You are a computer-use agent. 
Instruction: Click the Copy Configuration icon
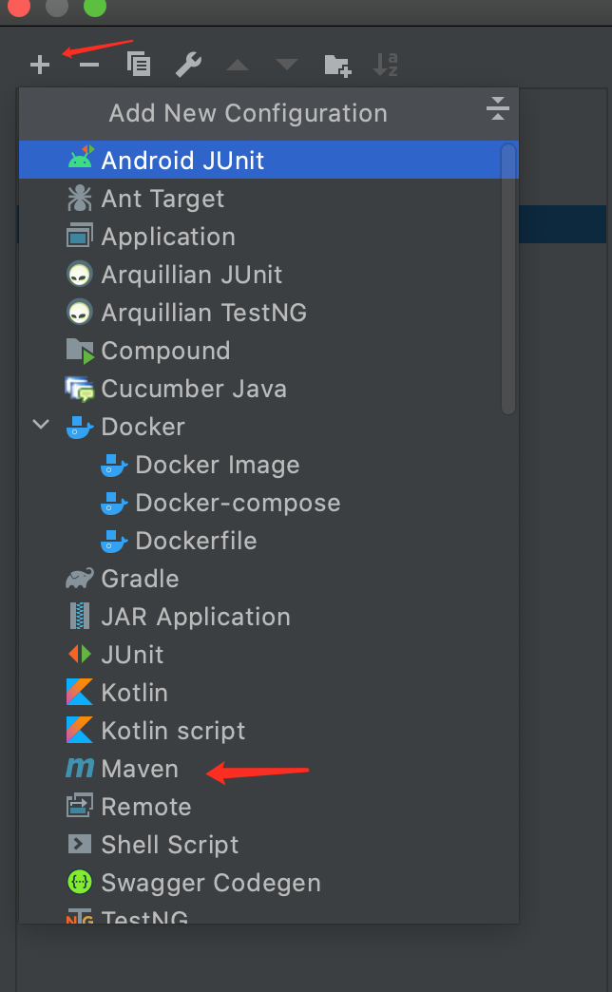click(139, 64)
